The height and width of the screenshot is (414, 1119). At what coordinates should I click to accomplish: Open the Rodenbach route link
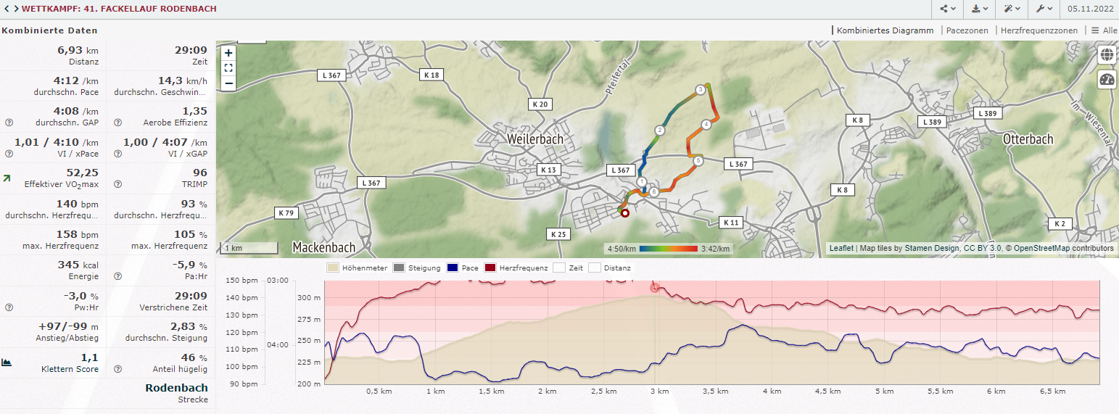pos(176,388)
